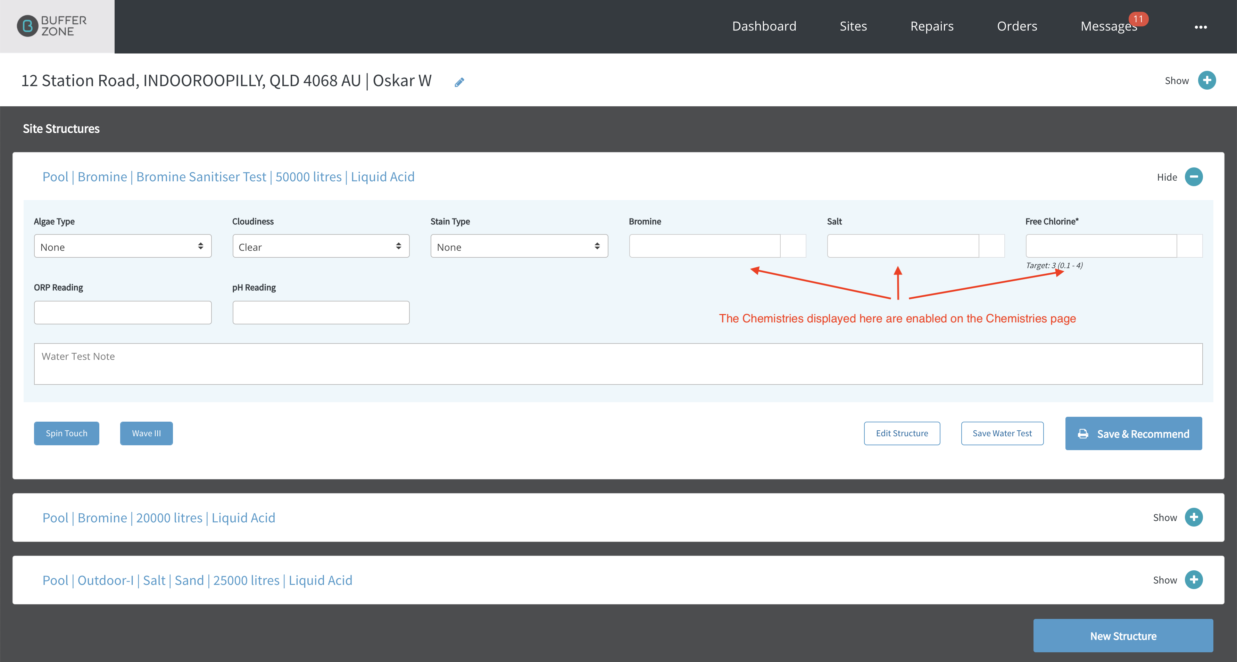
Task: Open the Algae Type dropdown
Action: coord(123,247)
